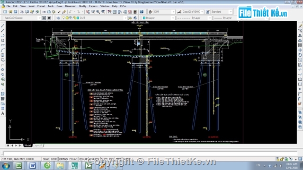Click the calculator icon in toolbar
This screenshot has height=170, width=303.
click(x=135, y=12)
